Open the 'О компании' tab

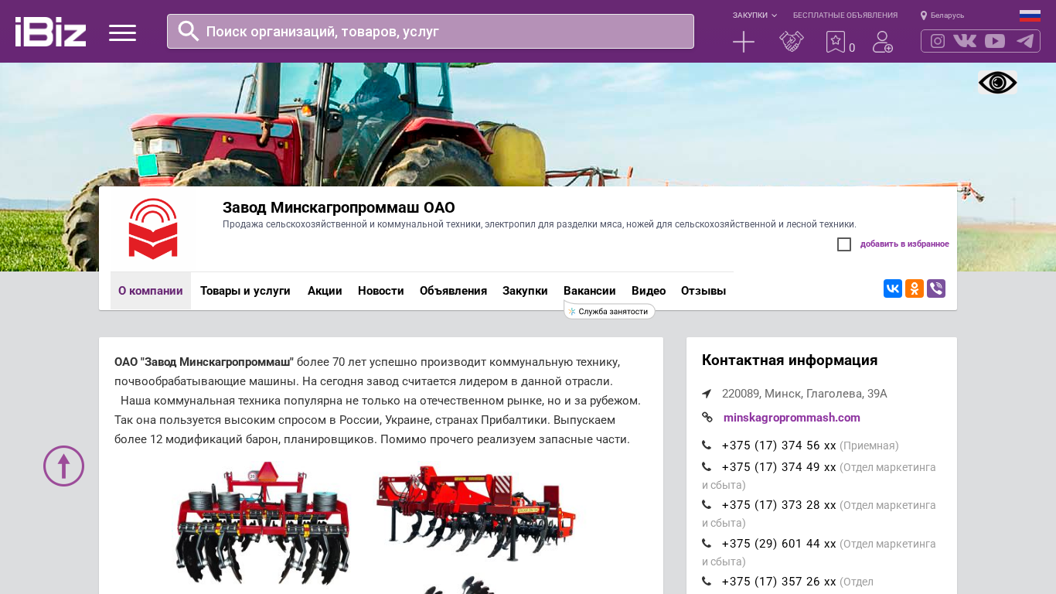click(x=151, y=291)
